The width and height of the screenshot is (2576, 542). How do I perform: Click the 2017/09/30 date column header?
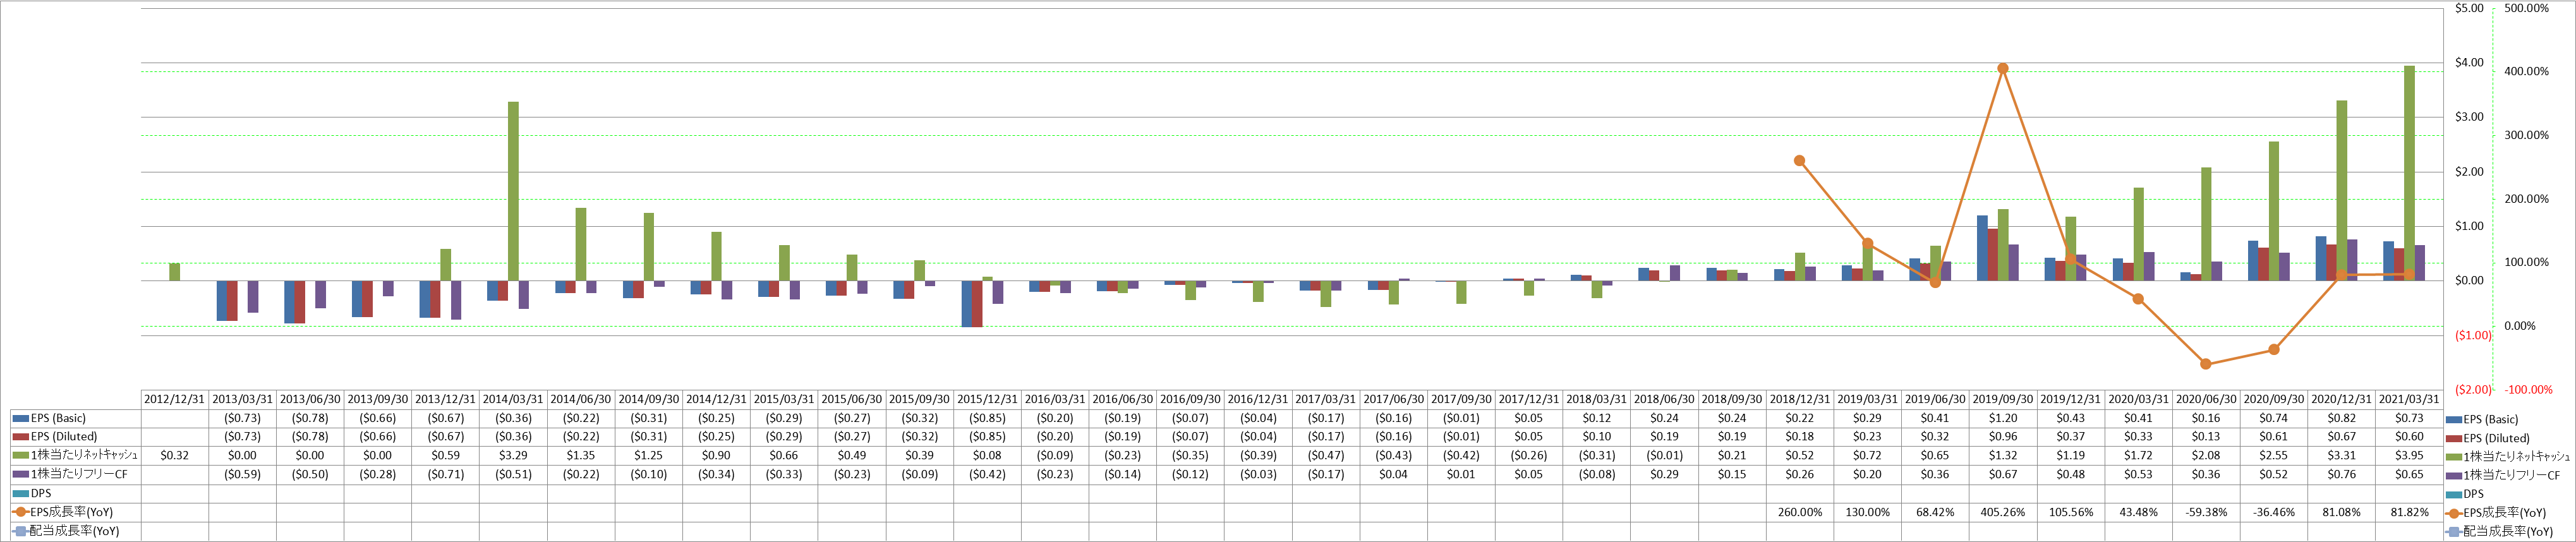pos(1461,399)
